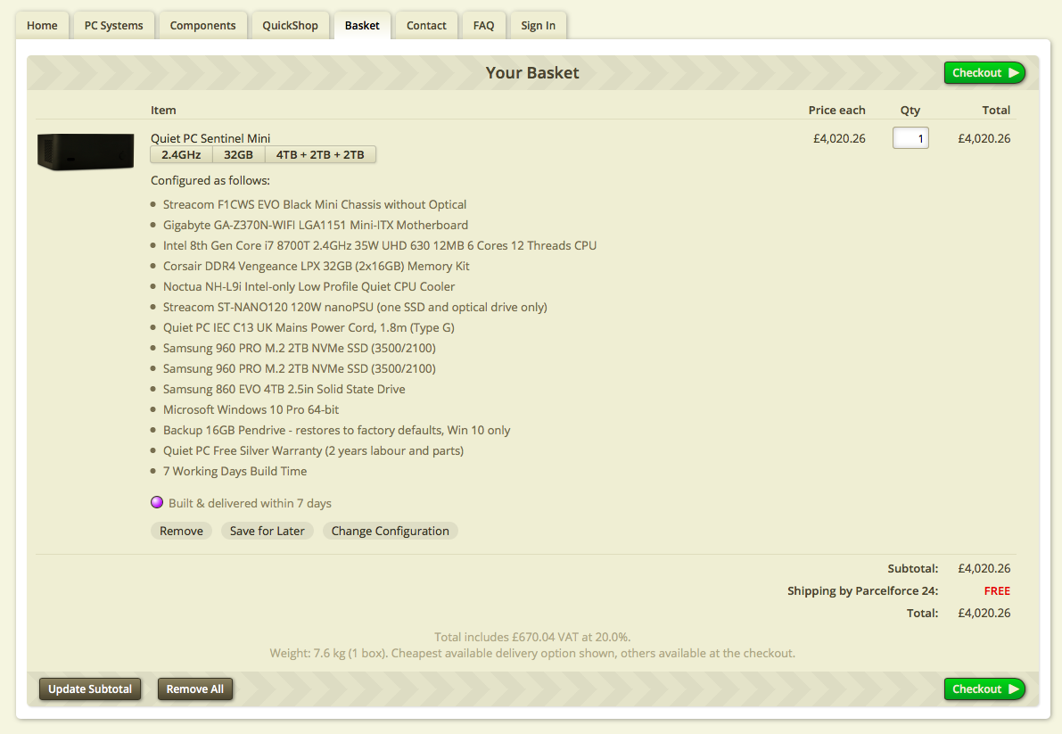
Task: Click the Free Silver Warranty line
Action: click(314, 450)
